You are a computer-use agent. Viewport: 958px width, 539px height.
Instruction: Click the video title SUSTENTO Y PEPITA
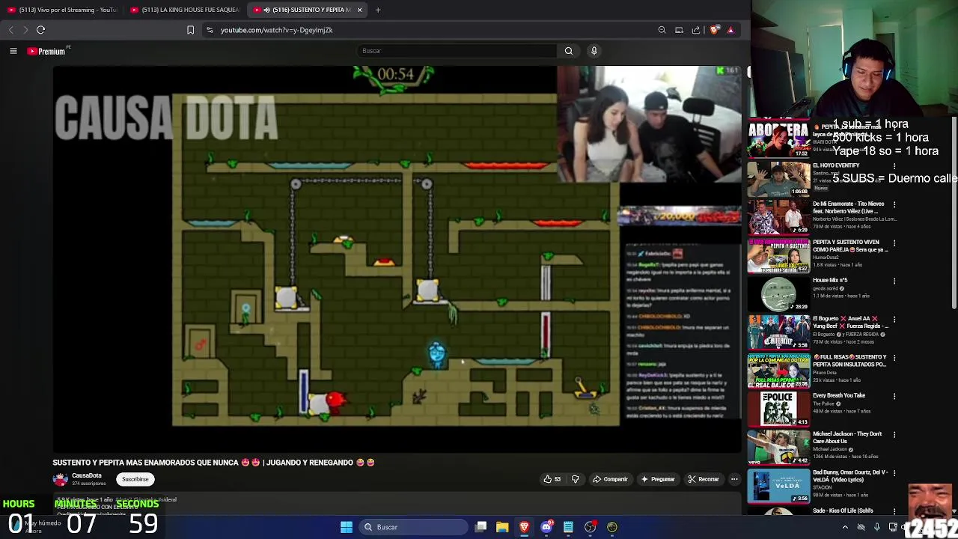(x=213, y=463)
